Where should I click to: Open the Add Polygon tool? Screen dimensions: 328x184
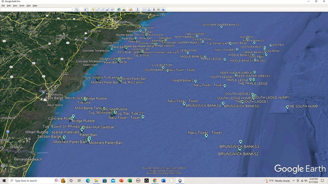click(98, 10)
